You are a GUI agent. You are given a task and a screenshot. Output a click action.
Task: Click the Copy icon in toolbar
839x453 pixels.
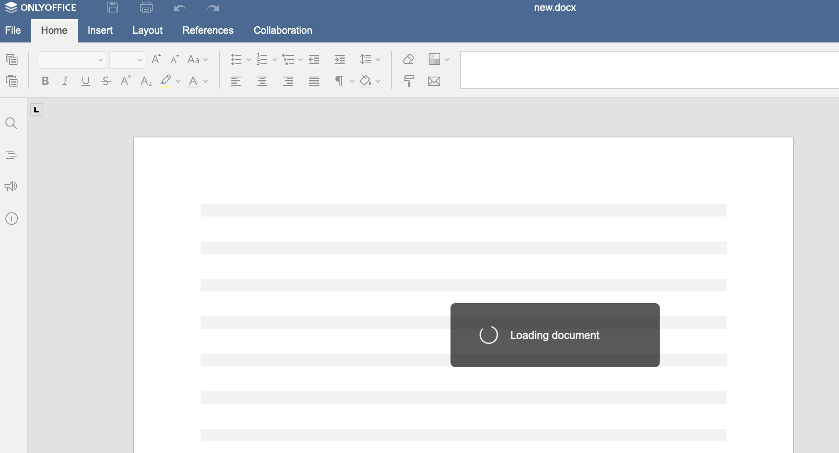tap(12, 60)
